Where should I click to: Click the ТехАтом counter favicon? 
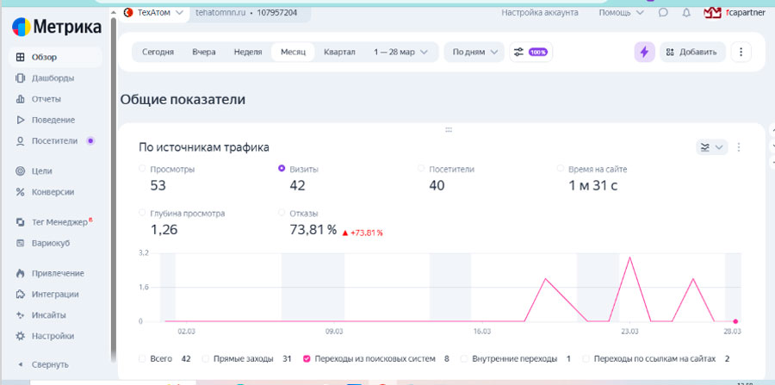point(128,12)
